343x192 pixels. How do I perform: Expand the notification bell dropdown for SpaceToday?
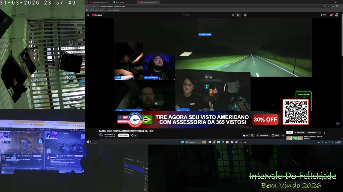[133, 135]
